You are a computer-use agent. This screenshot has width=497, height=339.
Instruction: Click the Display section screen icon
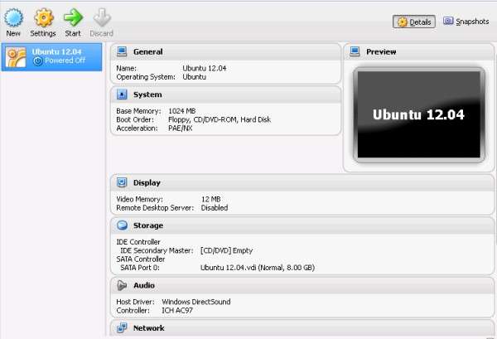(122, 182)
